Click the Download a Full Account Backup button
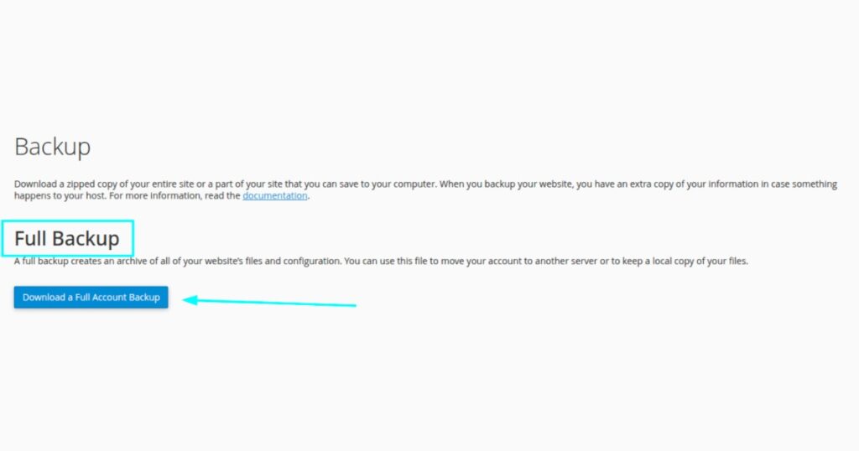The height and width of the screenshot is (451, 859). [91, 298]
